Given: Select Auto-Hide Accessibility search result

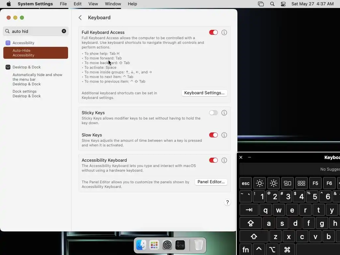Looking at the screenshot, I should (36, 53).
